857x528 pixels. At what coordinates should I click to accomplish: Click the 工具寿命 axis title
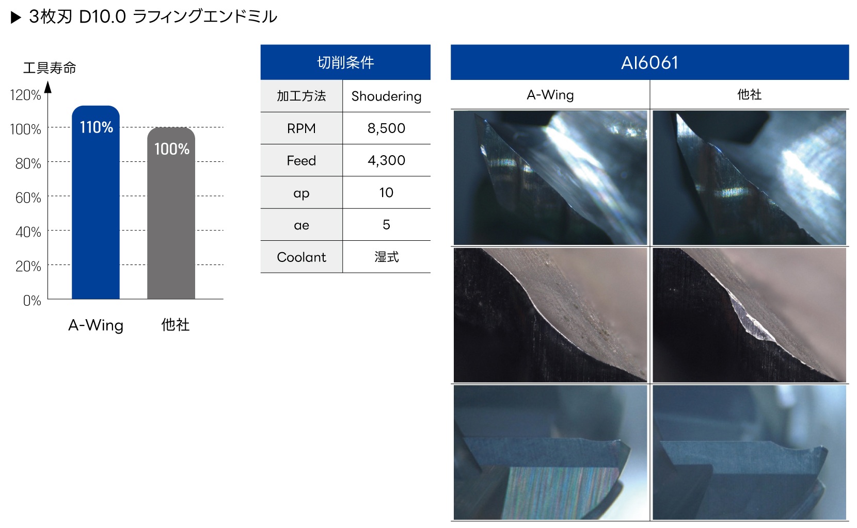pyautogui.click(x=50, y=68)
